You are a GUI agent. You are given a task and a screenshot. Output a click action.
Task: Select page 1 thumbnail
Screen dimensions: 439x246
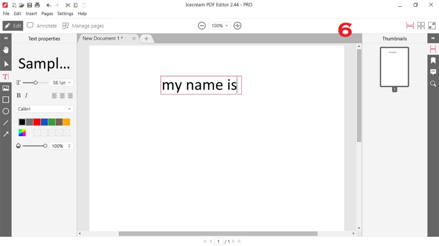pos(395,67)
